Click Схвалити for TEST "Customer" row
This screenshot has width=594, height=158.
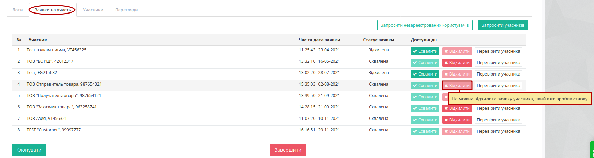click(425, 131)
